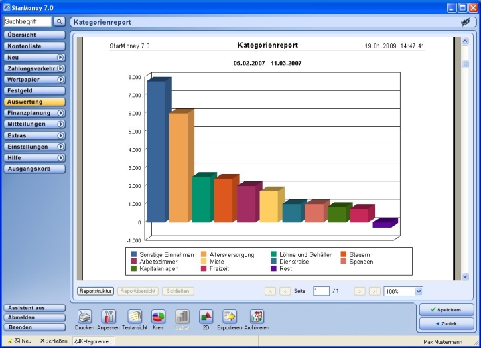The width and height of the screenshot is (481, 348).
Task: Open the Anpassen customization tool
Action: (108, 317)
